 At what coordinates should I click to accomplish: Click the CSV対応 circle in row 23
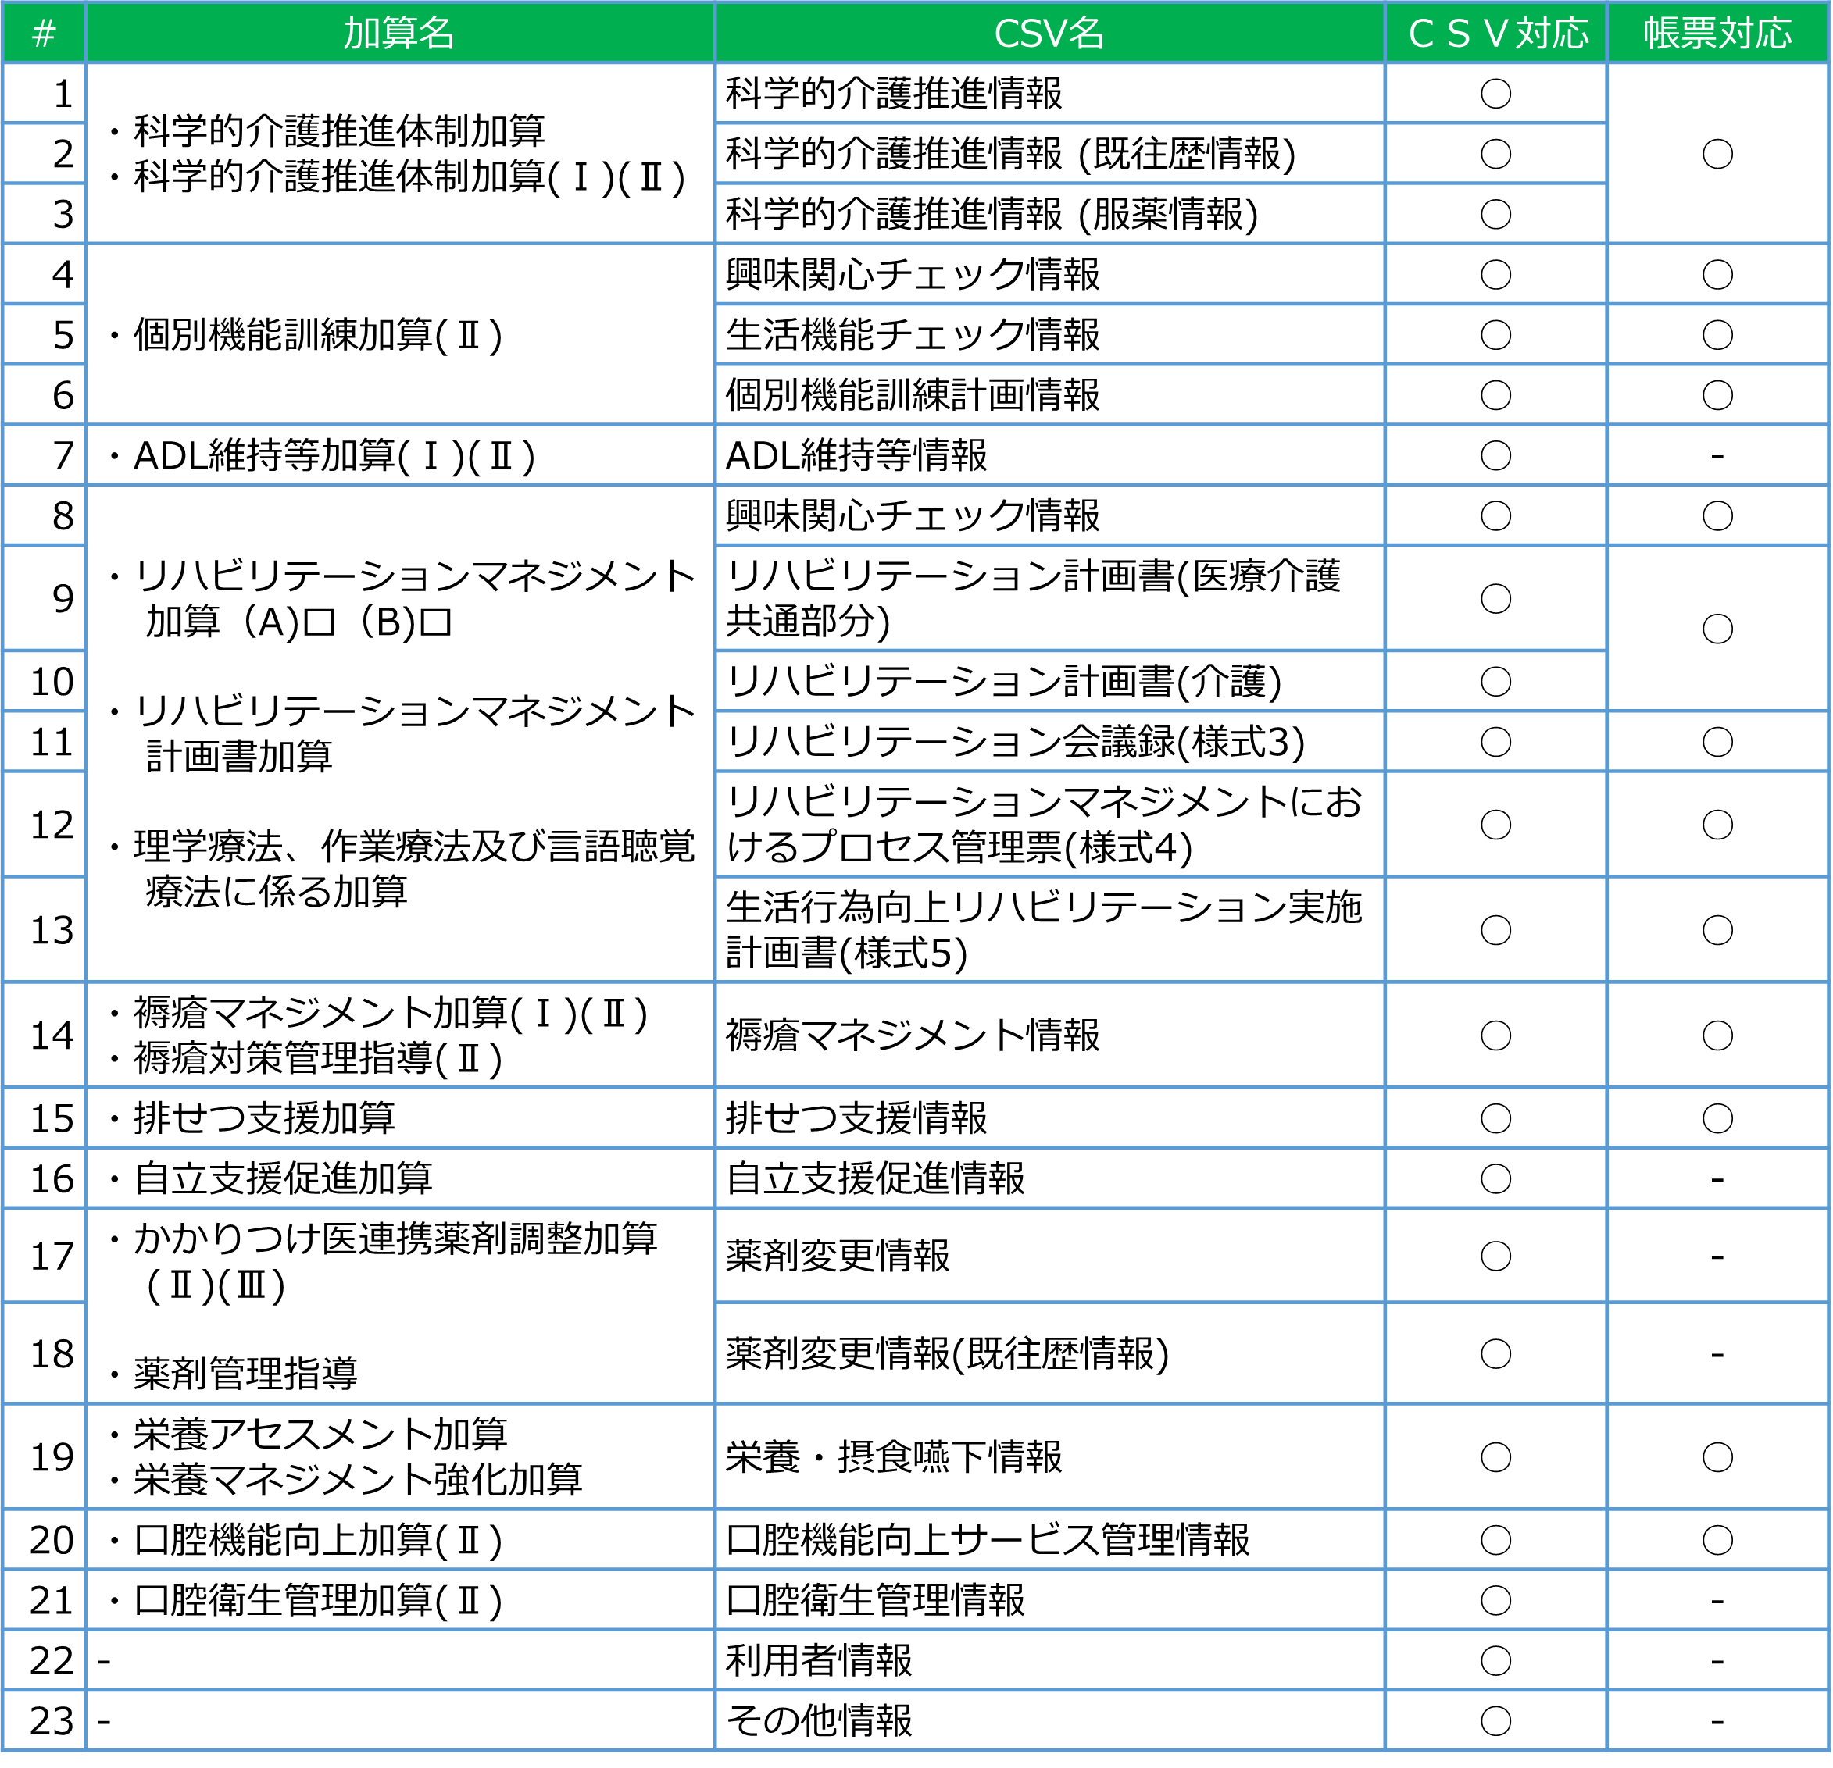1495,1720
